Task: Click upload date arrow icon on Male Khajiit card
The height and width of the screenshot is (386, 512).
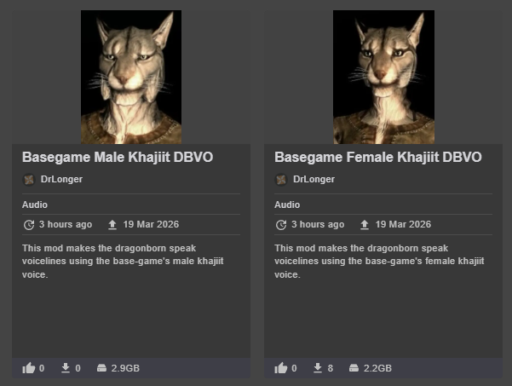Action: point(112,225)
